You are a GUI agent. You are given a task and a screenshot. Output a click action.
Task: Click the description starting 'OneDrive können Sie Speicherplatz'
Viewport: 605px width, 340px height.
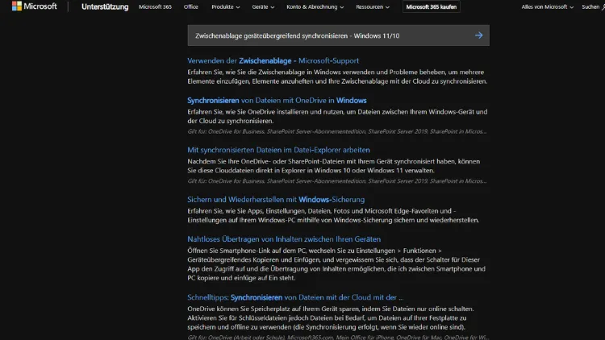click(x=331, y=318)
